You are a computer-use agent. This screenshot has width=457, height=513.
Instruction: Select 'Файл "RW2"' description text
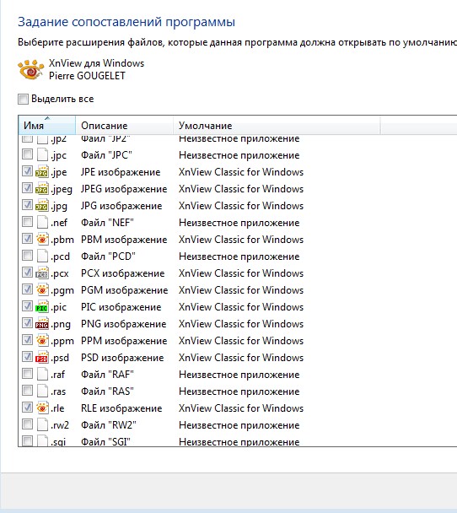pos(108,425)
